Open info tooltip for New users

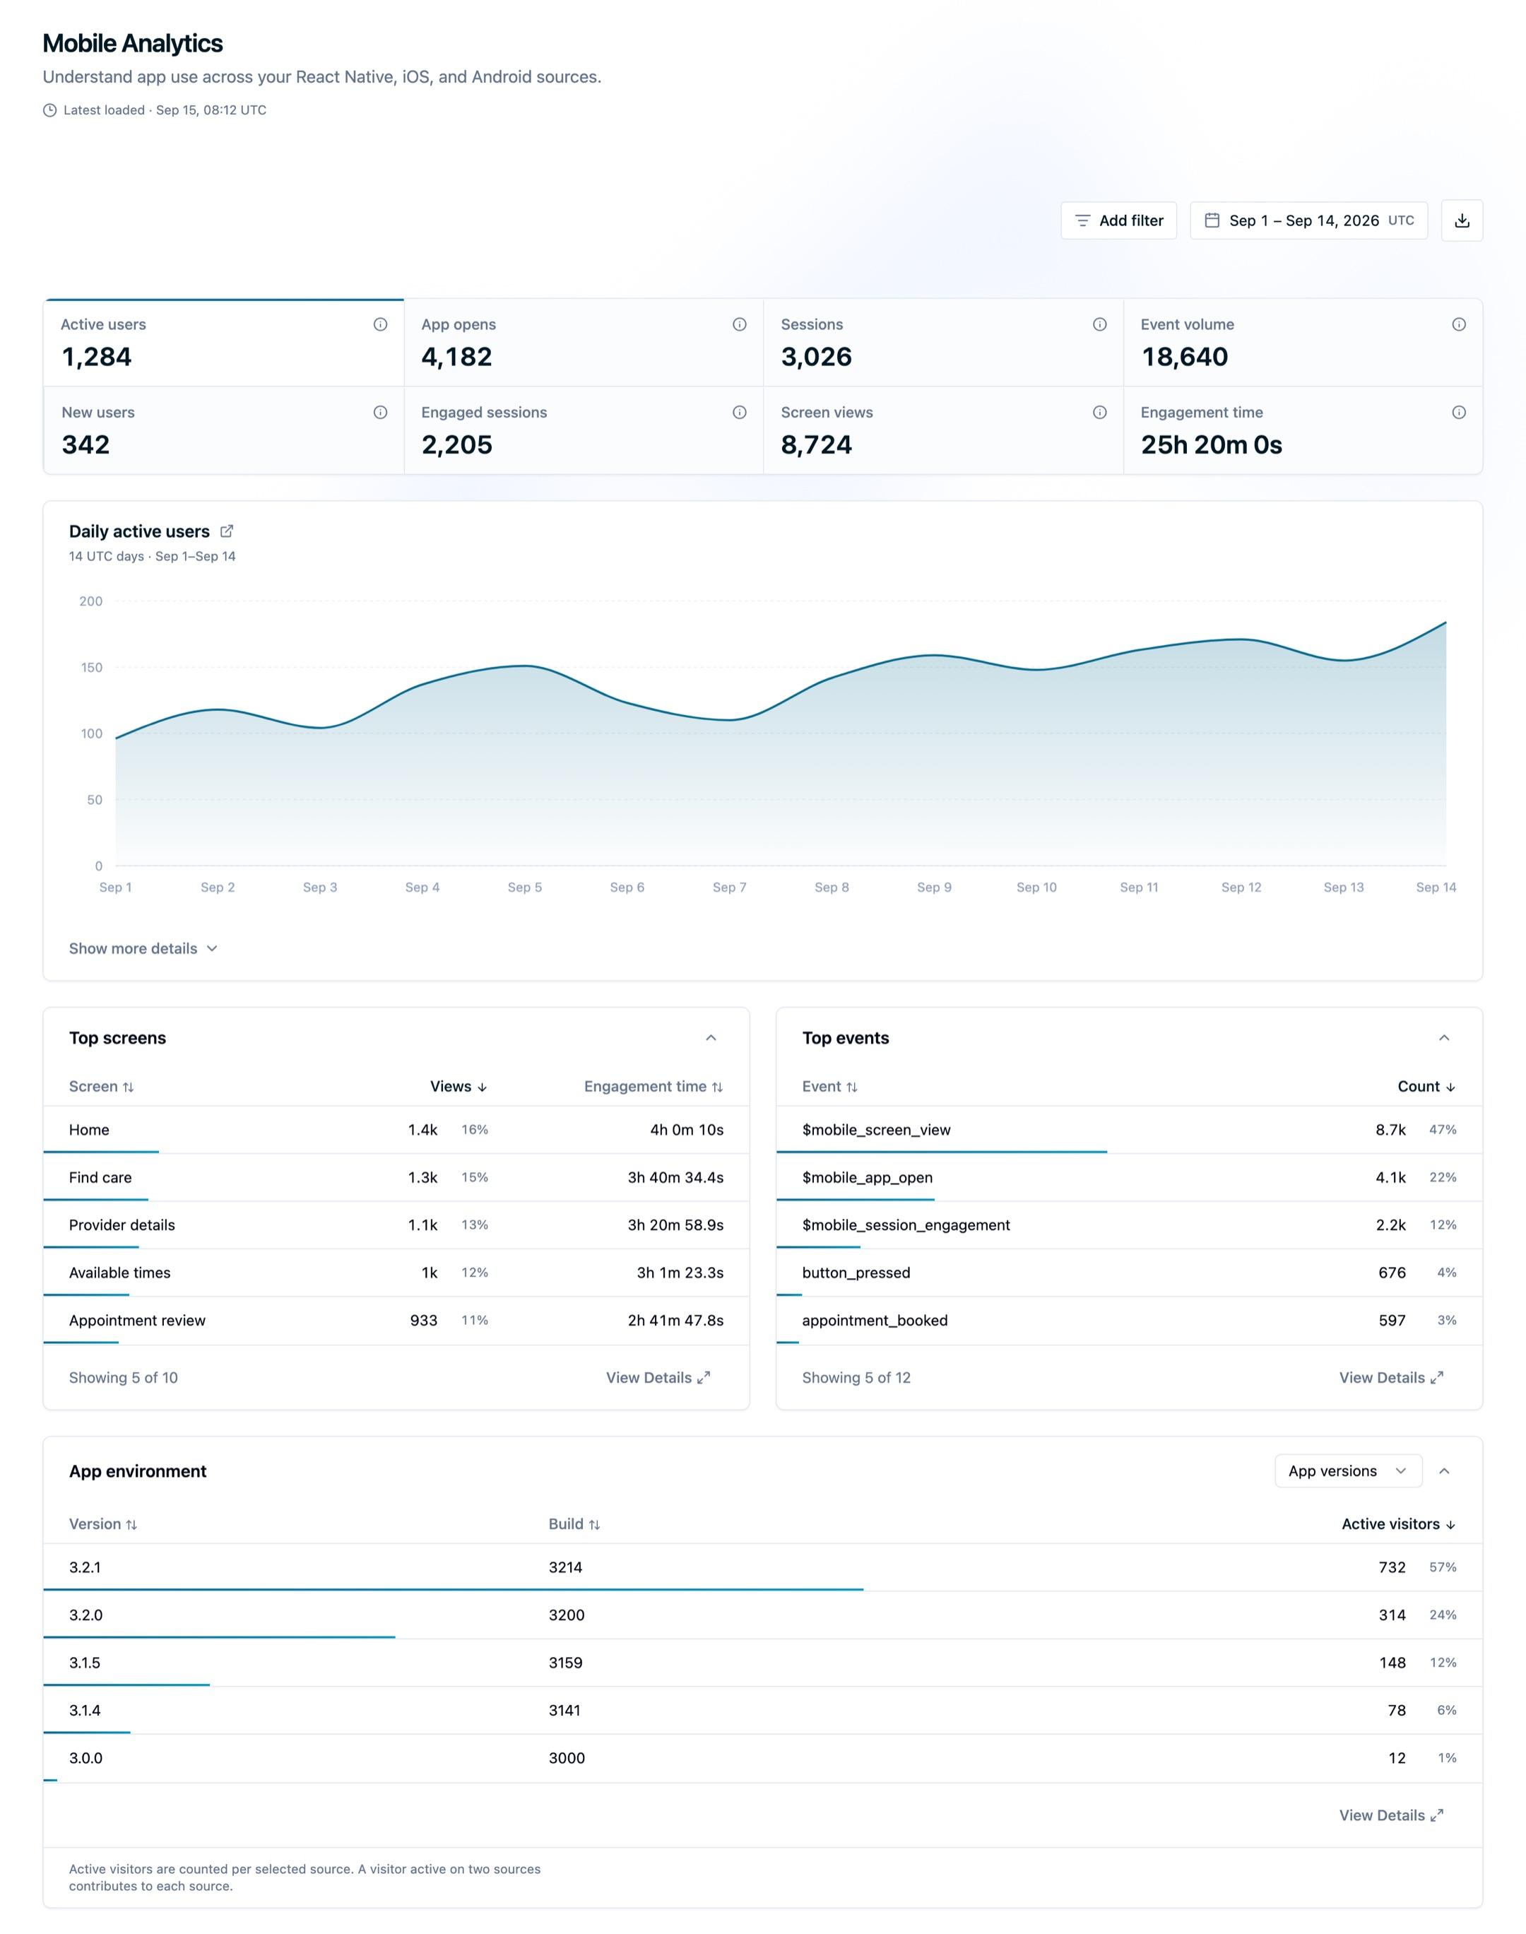381,412
